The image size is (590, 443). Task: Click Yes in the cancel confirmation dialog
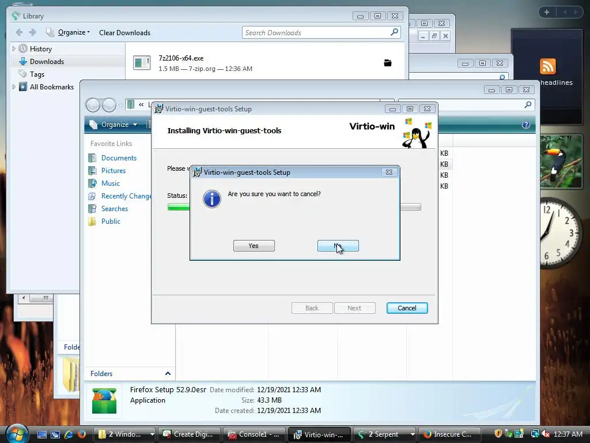[x=254, y=246]
